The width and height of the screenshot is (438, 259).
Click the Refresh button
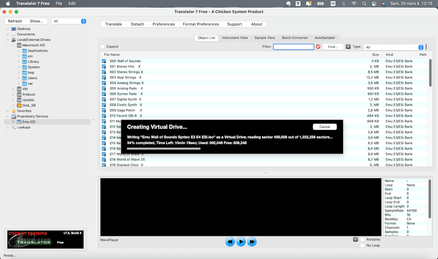tap(15, 21)
